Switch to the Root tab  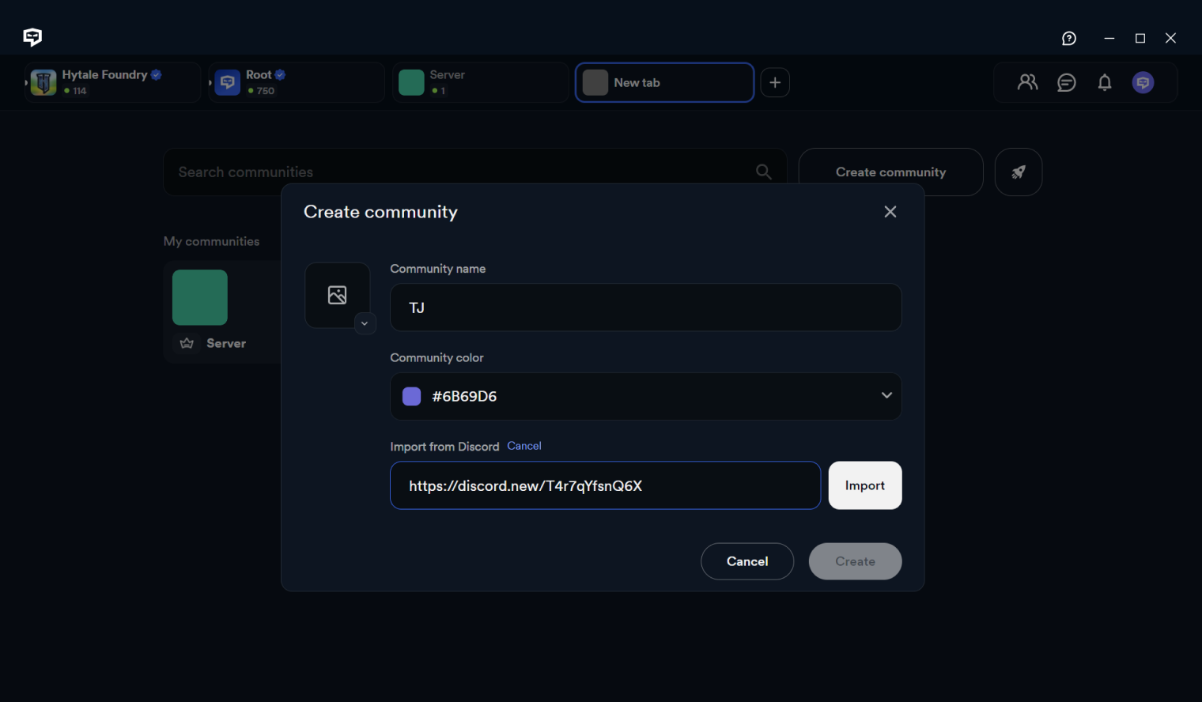297,82
